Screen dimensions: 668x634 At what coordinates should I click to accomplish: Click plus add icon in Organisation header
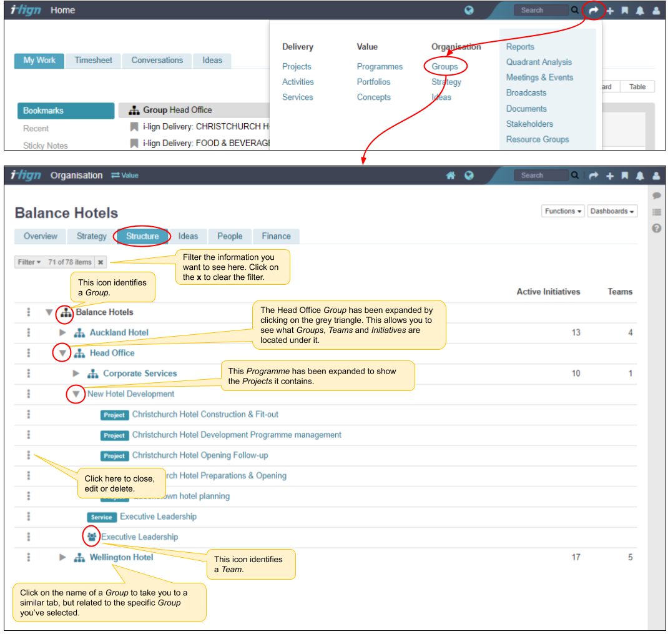pyautogui.click(x=610, y=176)
